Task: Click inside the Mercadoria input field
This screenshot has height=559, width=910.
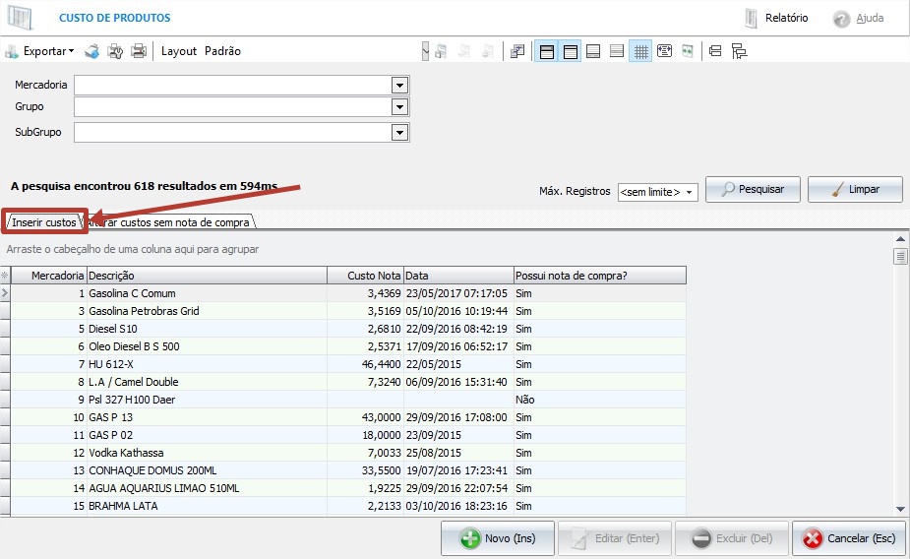Action: [x=233, y=86]
